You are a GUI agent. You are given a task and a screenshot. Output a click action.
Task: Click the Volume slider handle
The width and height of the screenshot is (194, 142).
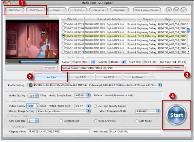[x=113, y=95]
